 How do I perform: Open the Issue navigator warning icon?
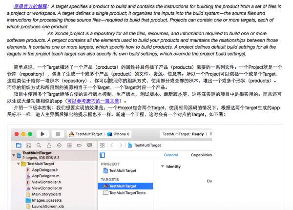click(49, 145)
